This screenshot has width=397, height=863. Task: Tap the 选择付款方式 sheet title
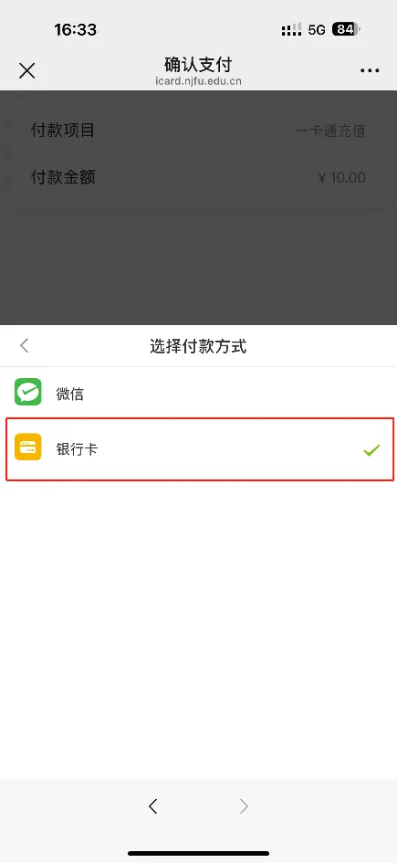click(x=198, y=347)
